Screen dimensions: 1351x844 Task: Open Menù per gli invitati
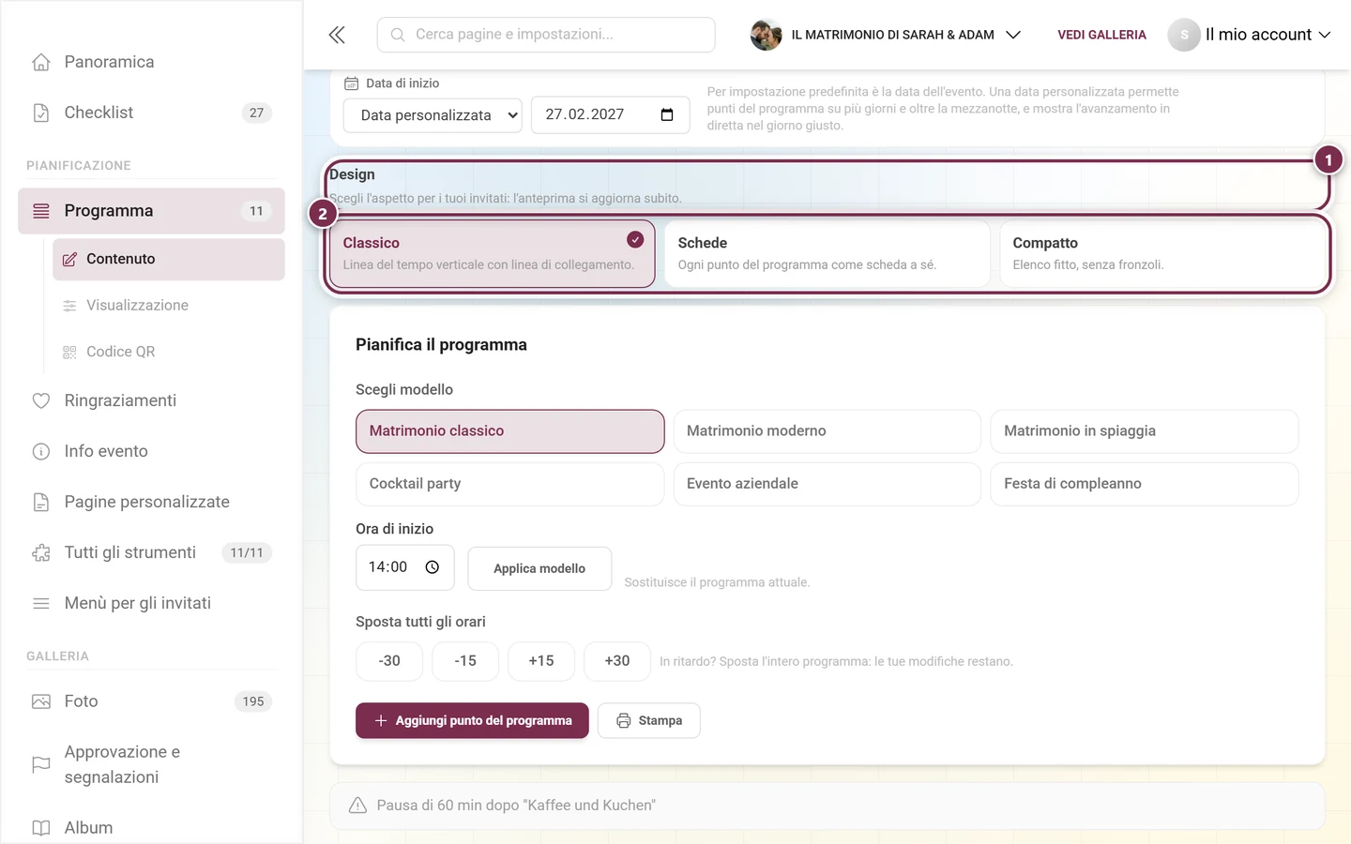tap(151, 603)
